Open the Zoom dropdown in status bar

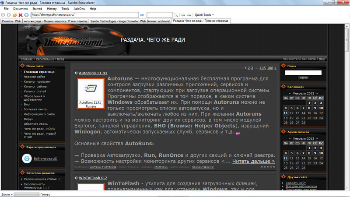coord(7,194)
